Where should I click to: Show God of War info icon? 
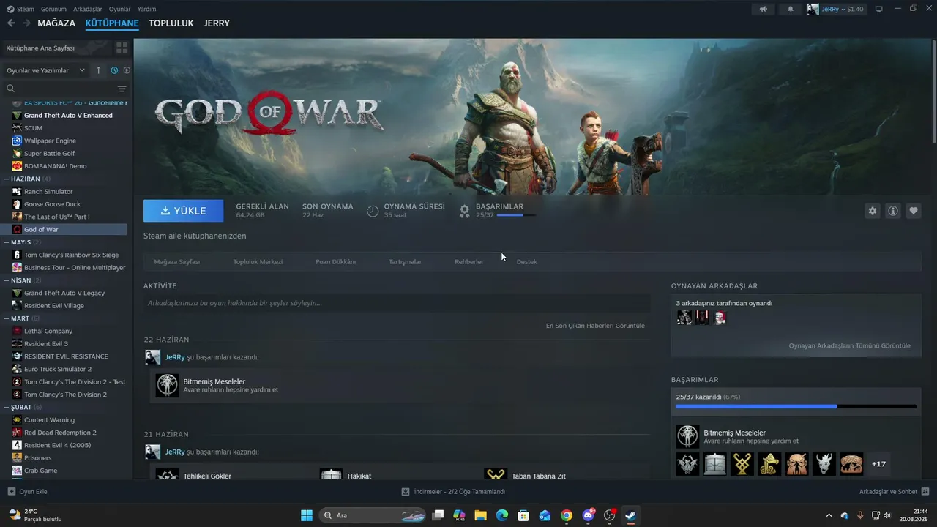[893, 211]
